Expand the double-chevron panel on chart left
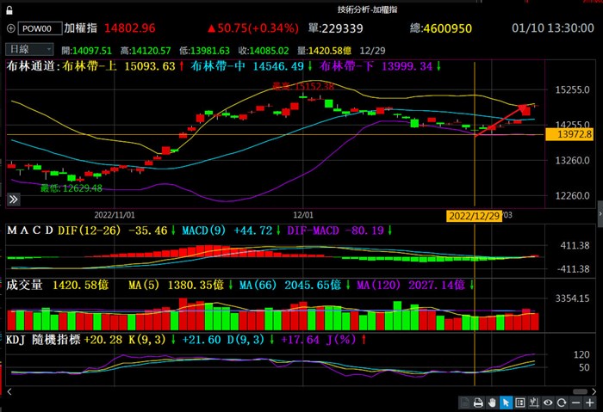This screenshot has height=412, width=603. pyautogui.click(x=14, y=199)
